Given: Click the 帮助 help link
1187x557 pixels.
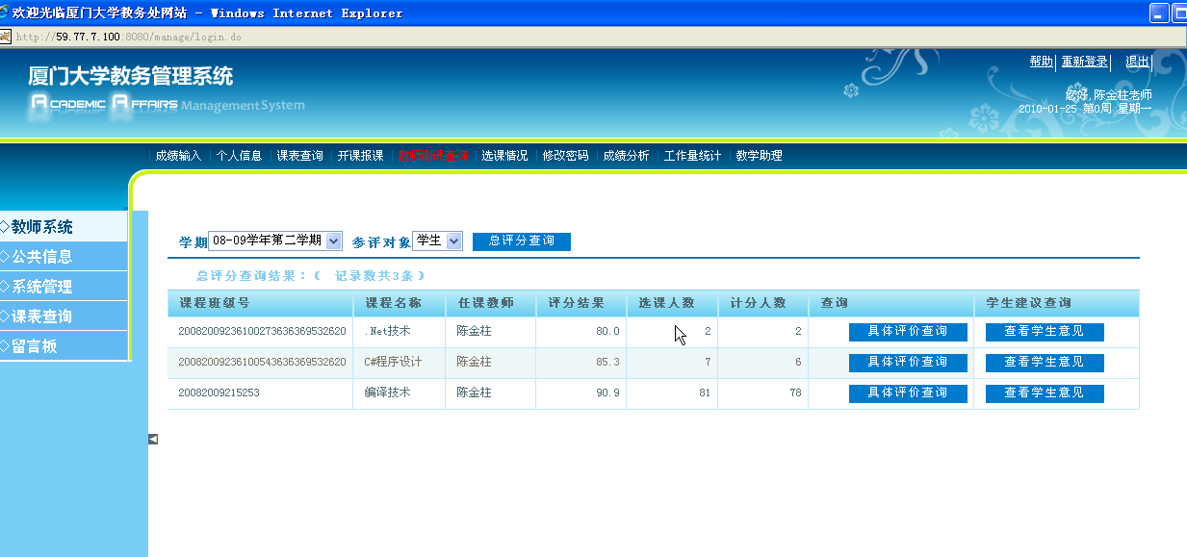Looking at the screenshot, I should (1041, 62).
